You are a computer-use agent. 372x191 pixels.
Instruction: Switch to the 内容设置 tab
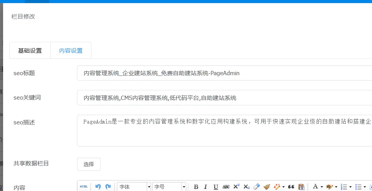tap(71, 51)
